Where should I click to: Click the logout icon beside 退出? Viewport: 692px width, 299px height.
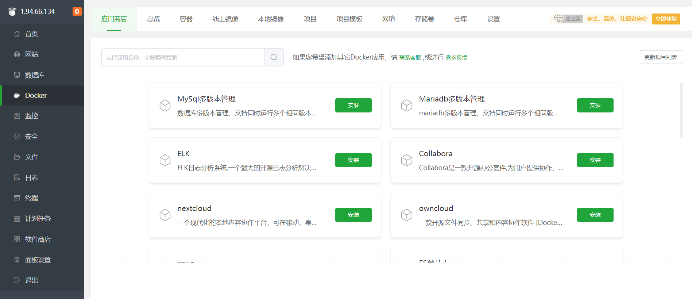point(17,280)
